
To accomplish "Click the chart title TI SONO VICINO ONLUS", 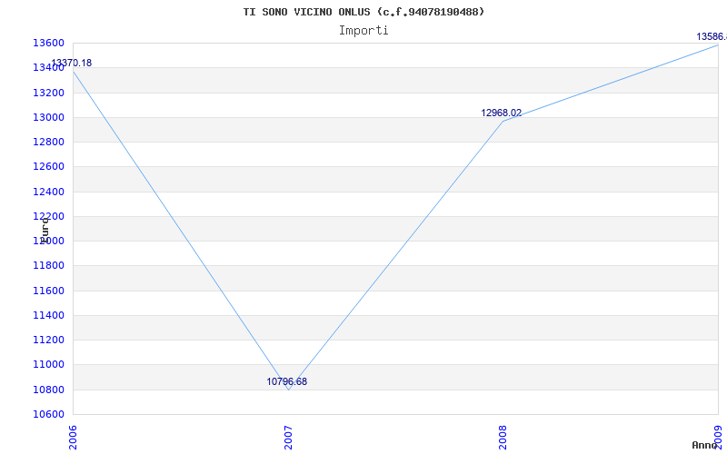I will (363, 12).
